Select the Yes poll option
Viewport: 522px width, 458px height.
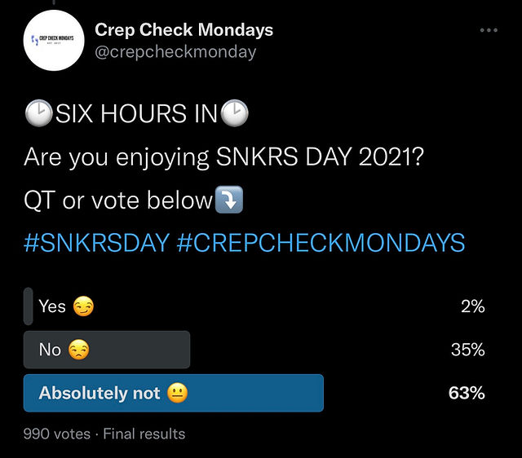(52, 306)
